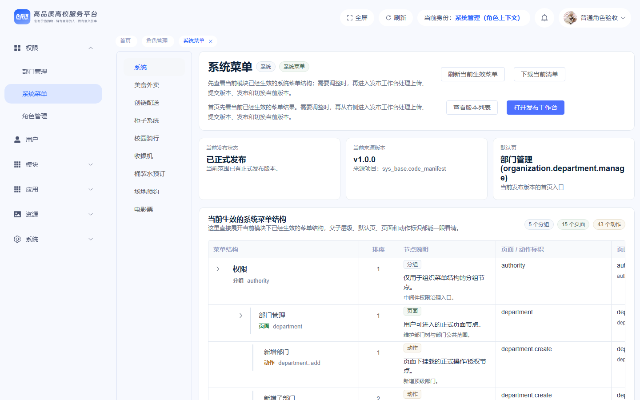Select 电影票 module

click(154, 209)
